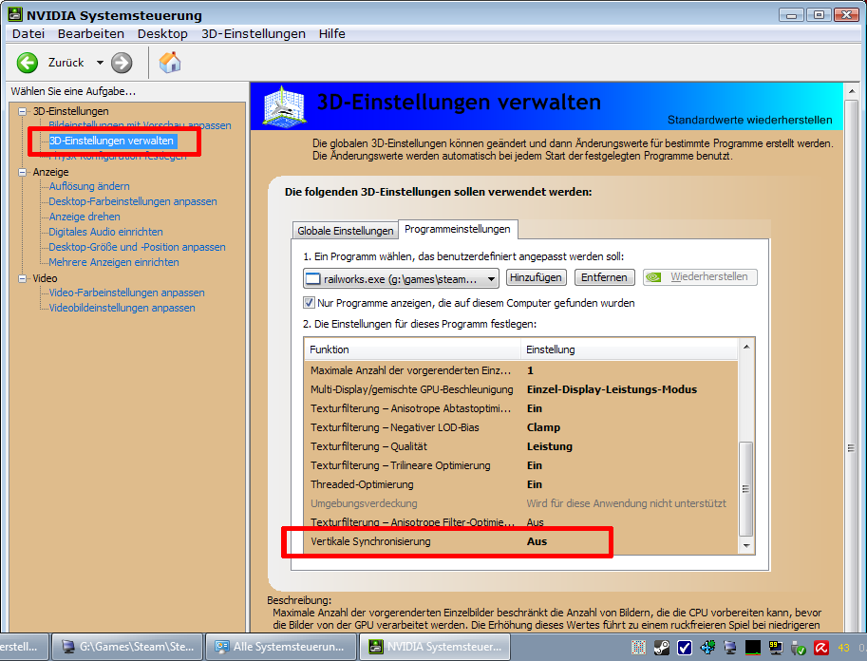Click the blue network nodes tray icon
This screenshot has height=661, width=867.
tap(707, 647)
